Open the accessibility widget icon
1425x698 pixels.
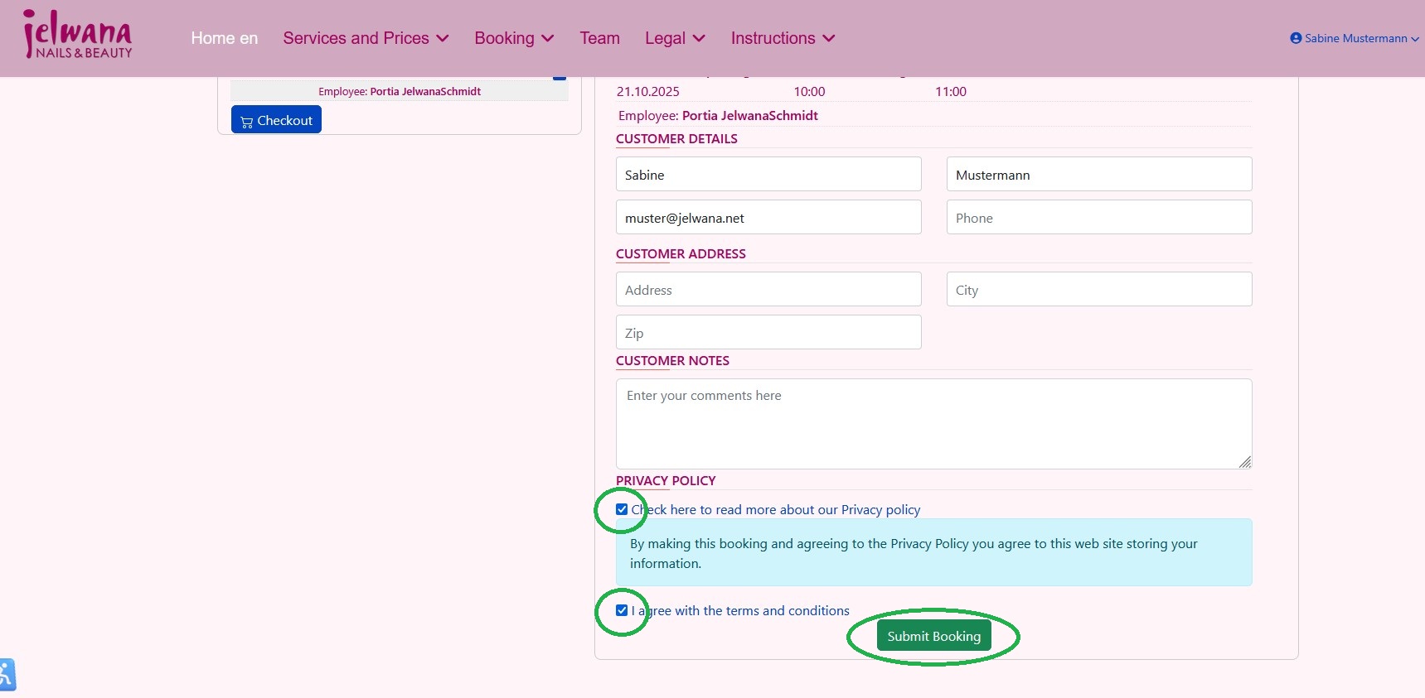(7, 675)
